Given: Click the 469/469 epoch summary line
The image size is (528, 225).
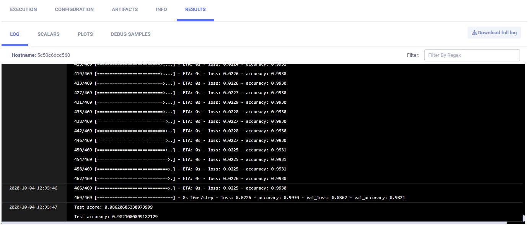Looking at the screenshot, I should click(x=239, y=198).
